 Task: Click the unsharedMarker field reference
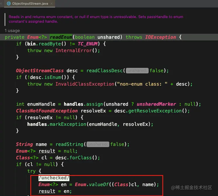[x=156, y=104]
